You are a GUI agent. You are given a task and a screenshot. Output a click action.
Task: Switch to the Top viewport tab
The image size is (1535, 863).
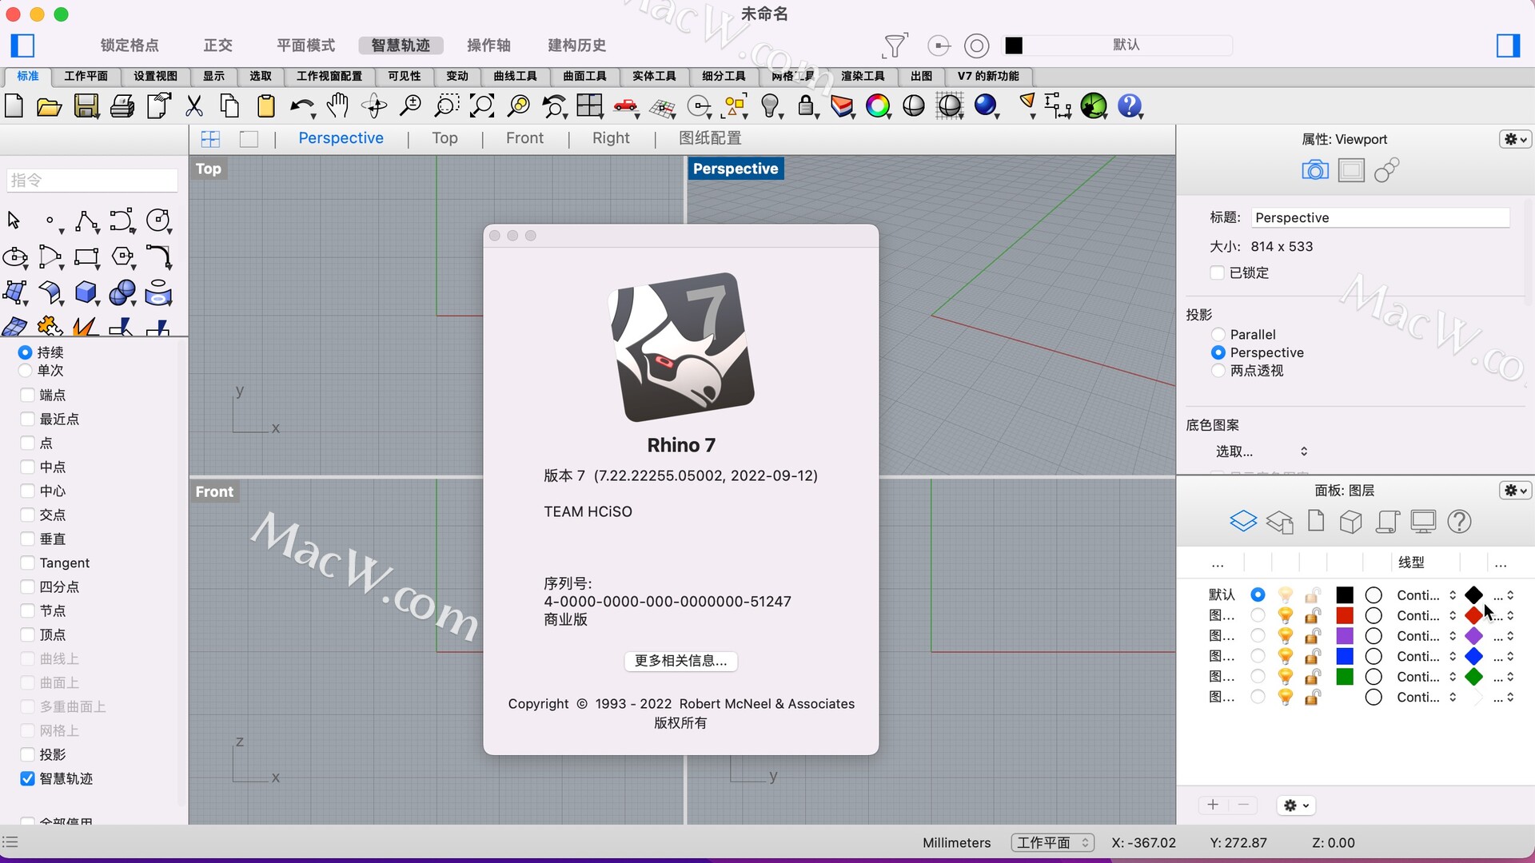pyautogui.click(x=445, y=137)
